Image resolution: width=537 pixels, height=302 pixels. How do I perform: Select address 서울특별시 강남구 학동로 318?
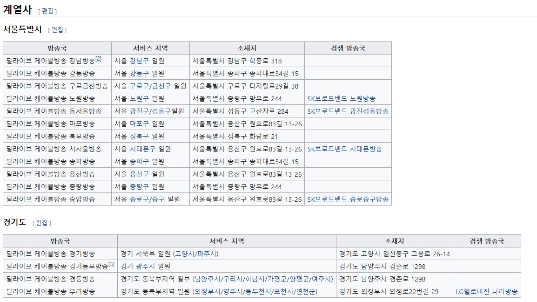tap(237, 61)
